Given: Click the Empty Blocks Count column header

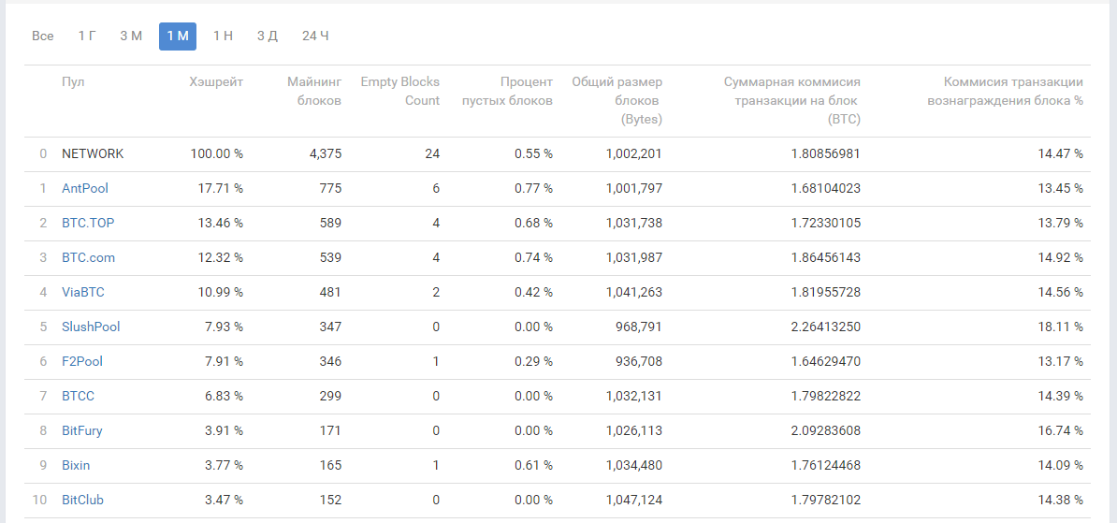Looking at the screenshot, I should 399,91.
